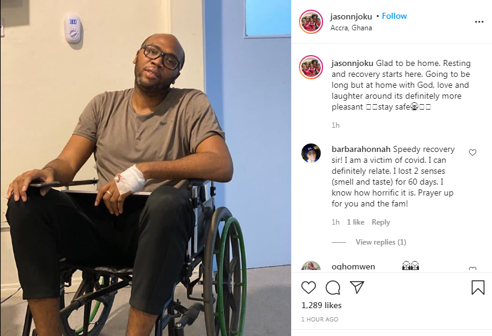Open oghomwen's profile avatar
The image size is (492, 336).
[x=311, y=266]
